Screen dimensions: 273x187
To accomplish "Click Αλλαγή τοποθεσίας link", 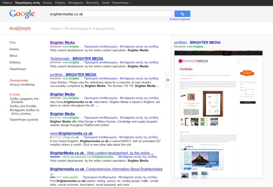I will coord(22,85).
